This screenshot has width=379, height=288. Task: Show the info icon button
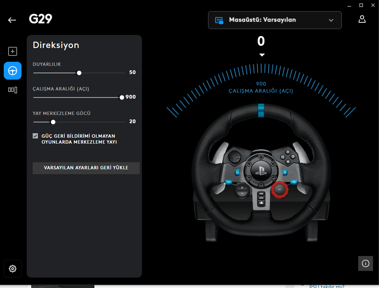366,263
